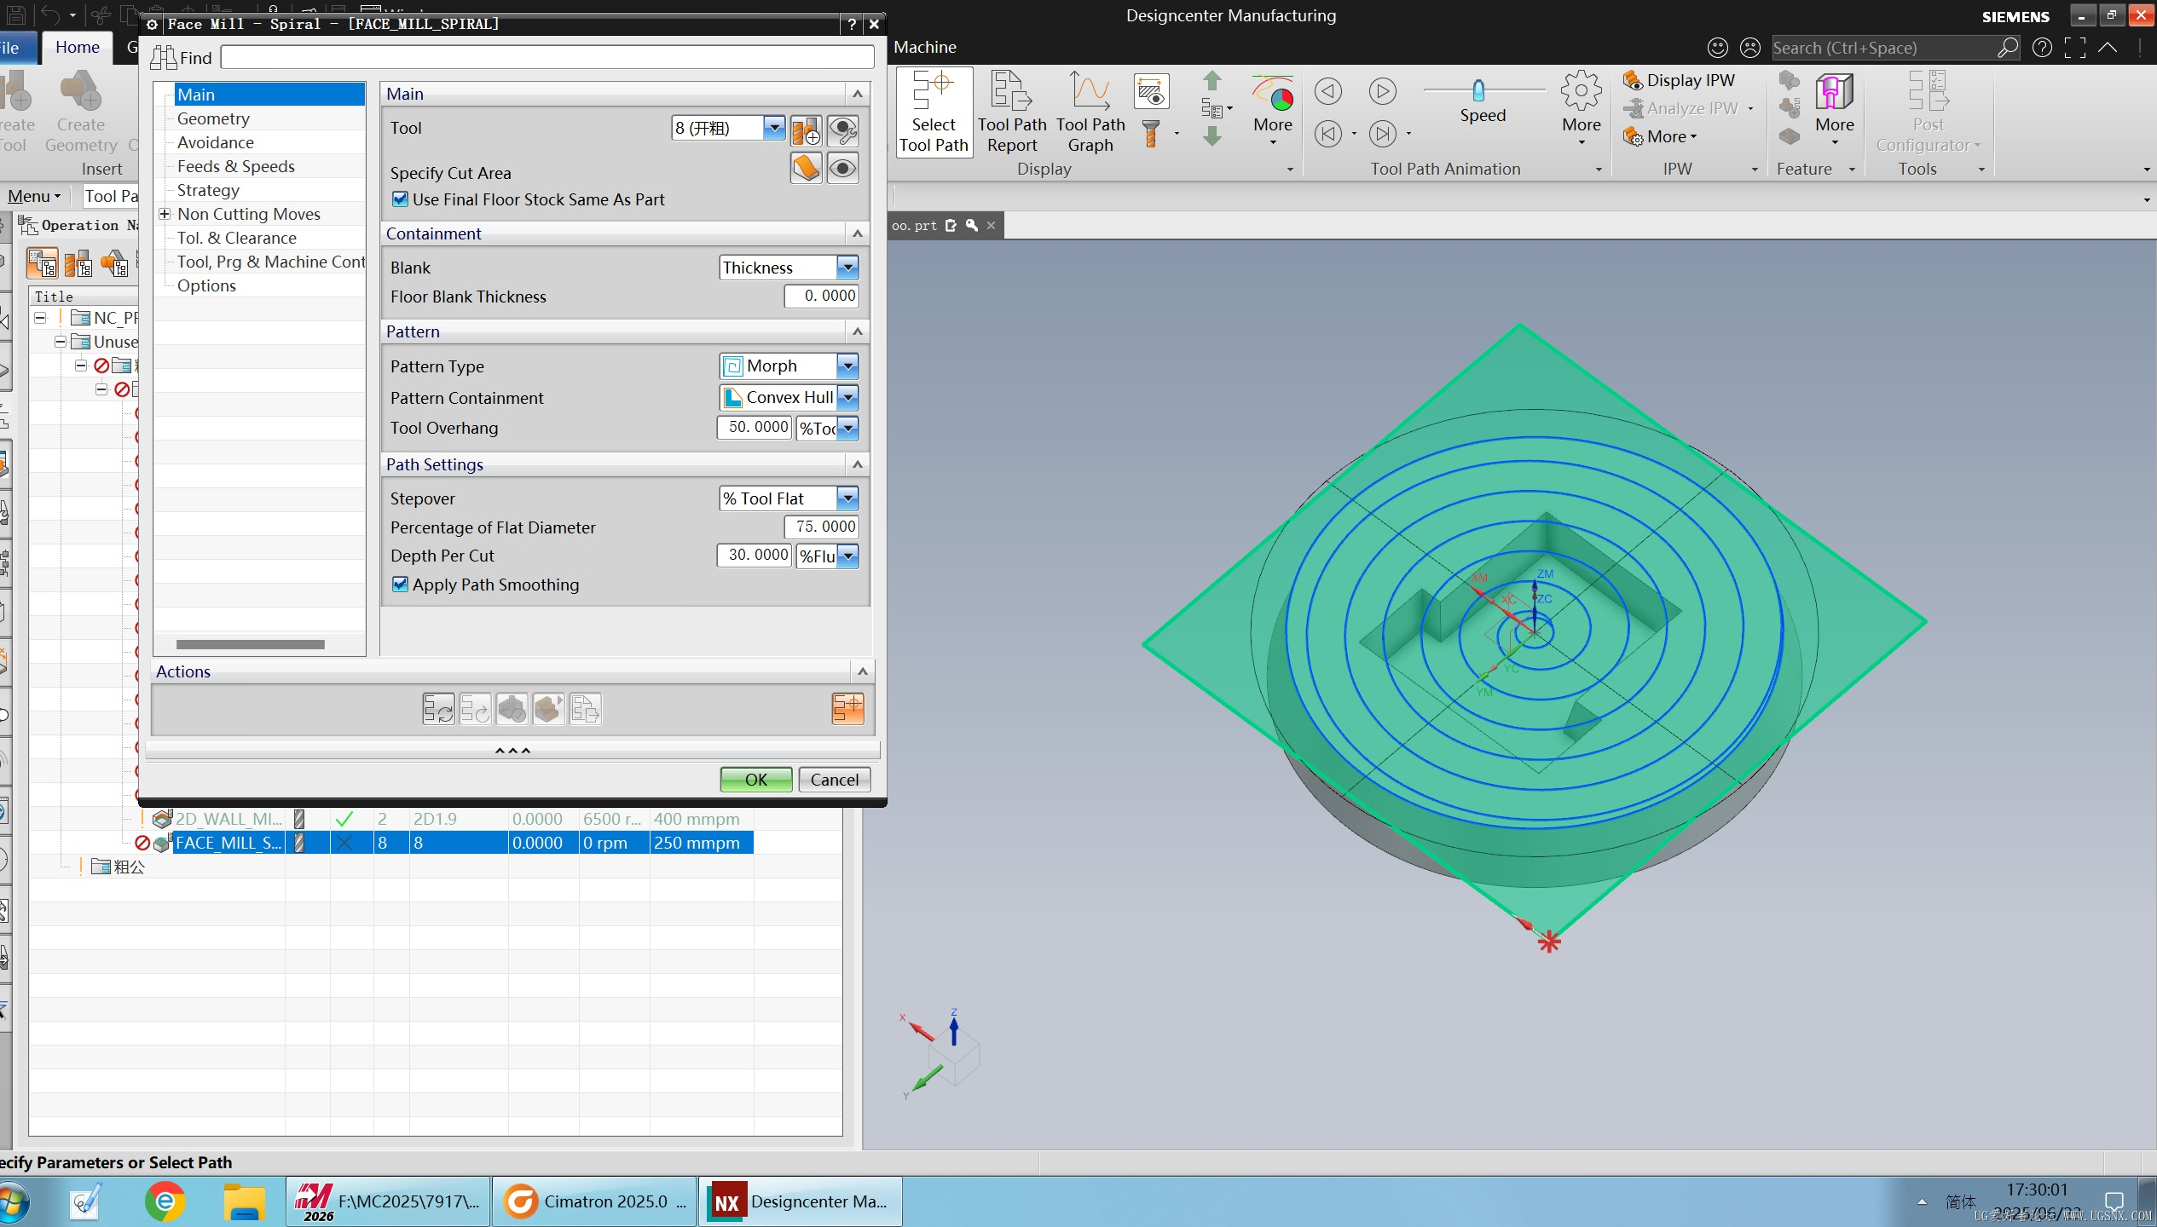
Task: Toggle the Apply Path Smoothing checkbox
Action: click(x=400, y=585)
